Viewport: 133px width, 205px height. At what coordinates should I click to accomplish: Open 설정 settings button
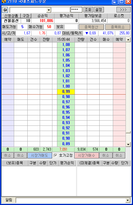pyautogui.click(x=99, y=10)
